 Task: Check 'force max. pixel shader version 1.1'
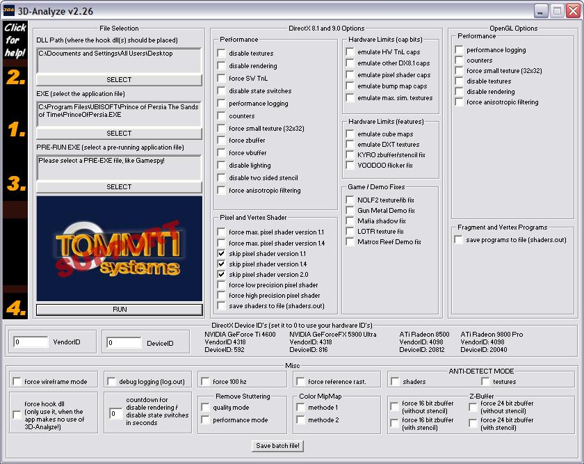(x=222, y=232)
